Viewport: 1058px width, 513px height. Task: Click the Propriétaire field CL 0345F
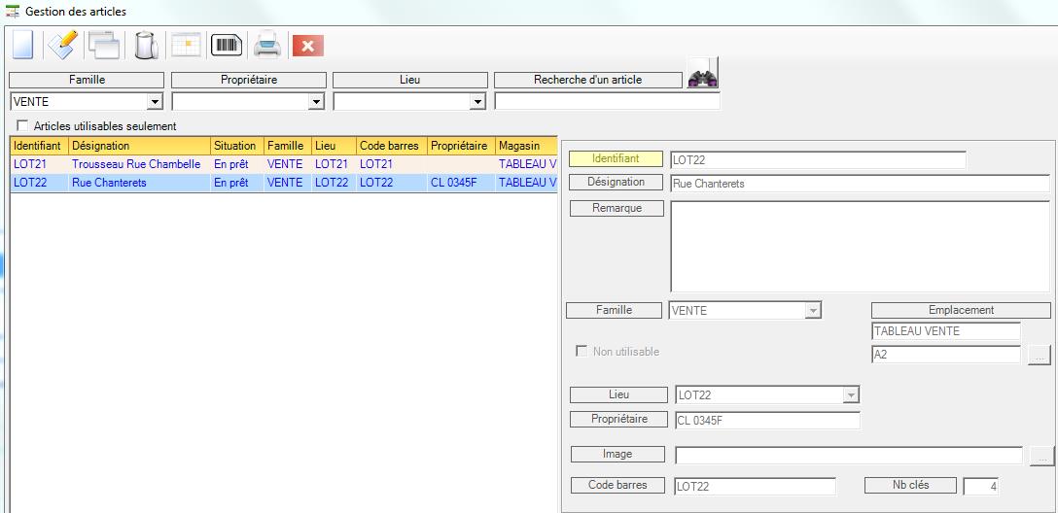(767, 421)
